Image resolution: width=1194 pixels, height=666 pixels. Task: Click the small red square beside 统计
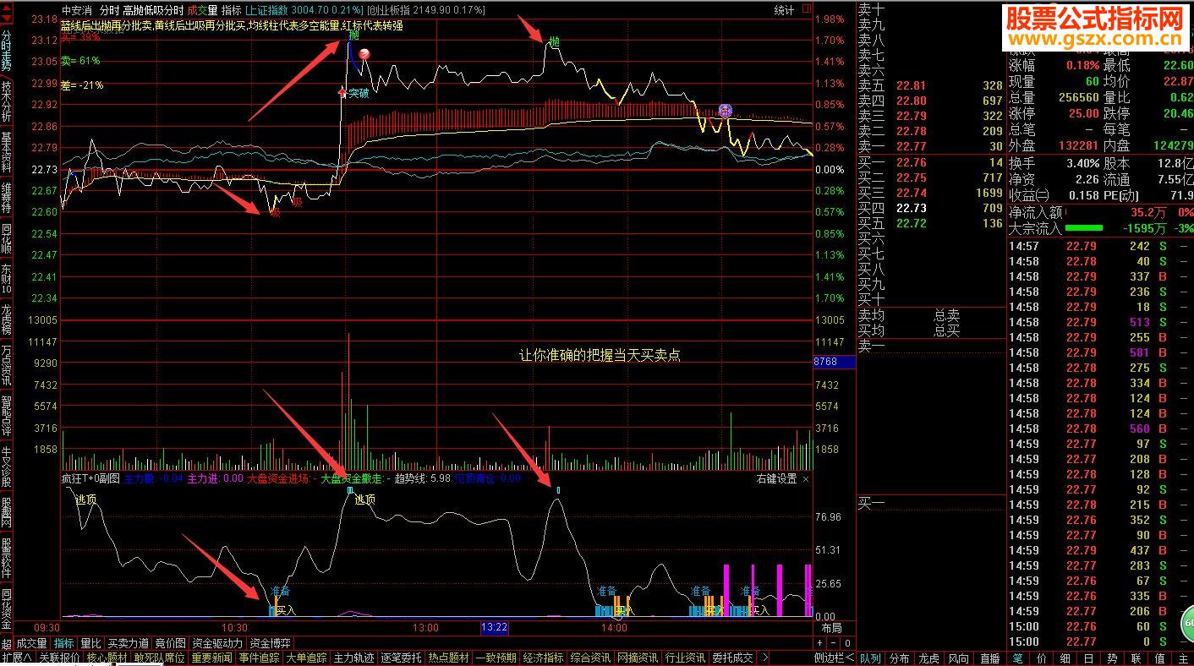tap(808, 10)
